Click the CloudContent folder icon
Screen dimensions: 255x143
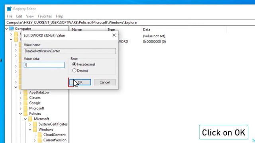pyautogui.click(x=40, y=135)
